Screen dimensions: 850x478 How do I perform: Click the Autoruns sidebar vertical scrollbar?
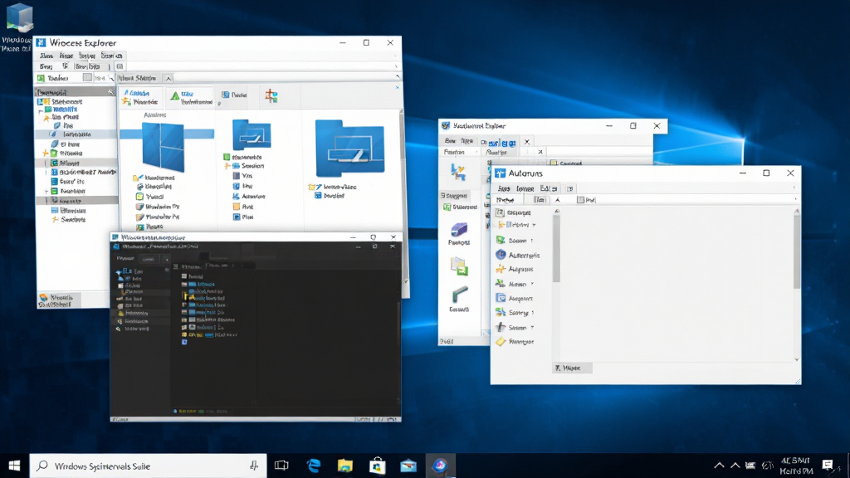click(x=556, y=246)
